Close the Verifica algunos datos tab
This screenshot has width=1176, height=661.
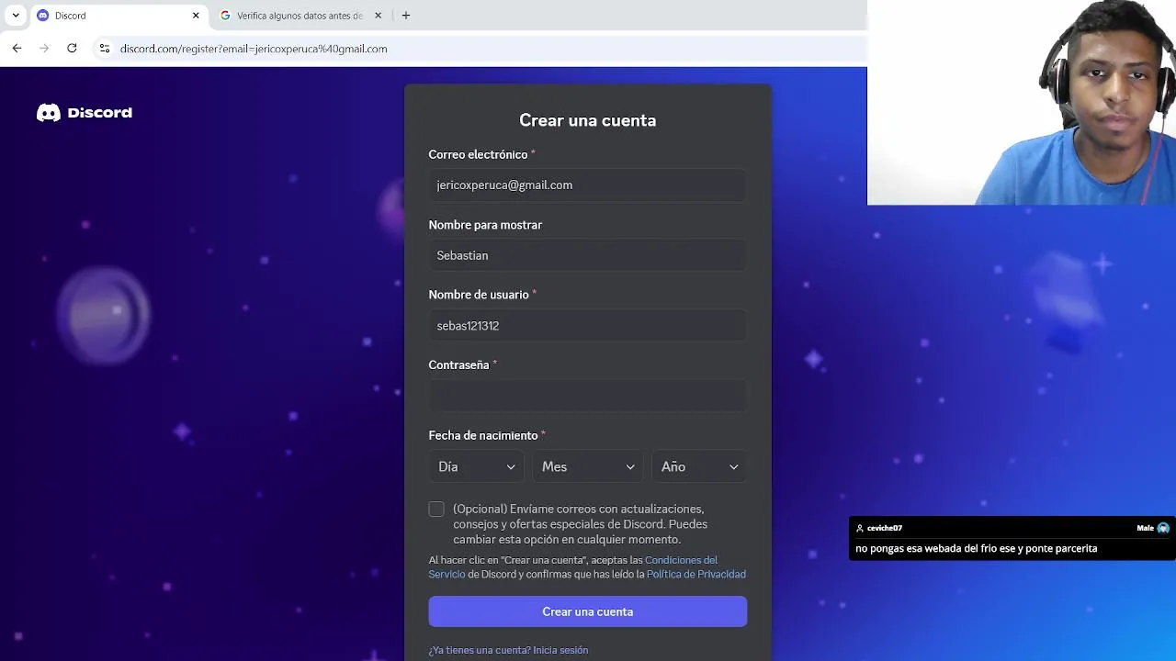pos(378,16)
